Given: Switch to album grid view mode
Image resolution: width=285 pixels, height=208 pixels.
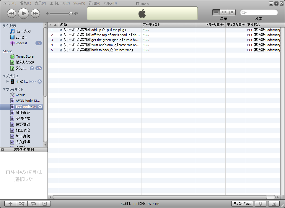Looking at the screenshot, I should (x=224, y=12).
